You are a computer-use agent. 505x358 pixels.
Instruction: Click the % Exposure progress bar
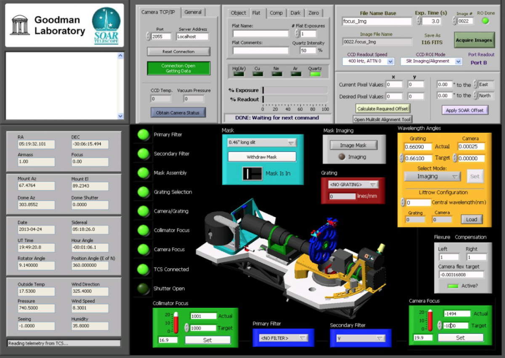tap(295, 90)
